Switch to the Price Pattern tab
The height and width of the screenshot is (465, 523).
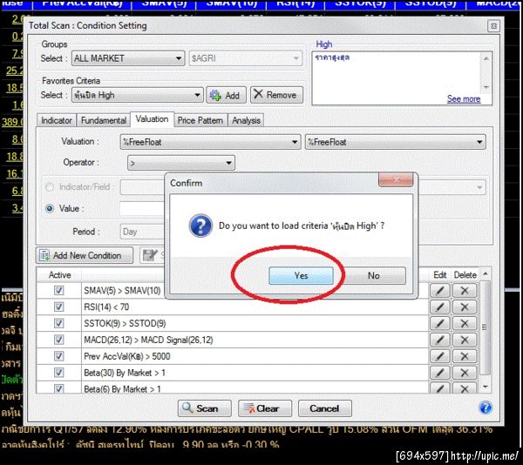coord(200,120)
